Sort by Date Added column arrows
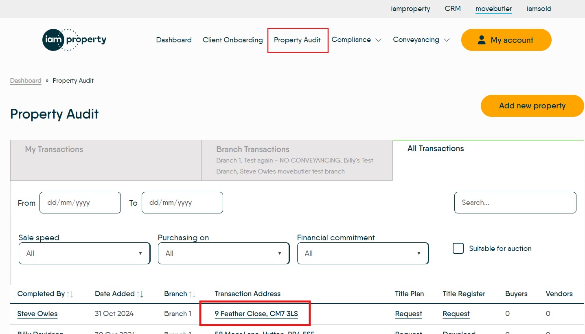The height and width of the screenshot is (334, 585). click(x=140, y=294)
